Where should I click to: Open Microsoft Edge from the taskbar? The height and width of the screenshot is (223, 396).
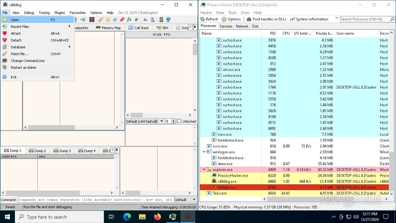(x=127, y=217)
